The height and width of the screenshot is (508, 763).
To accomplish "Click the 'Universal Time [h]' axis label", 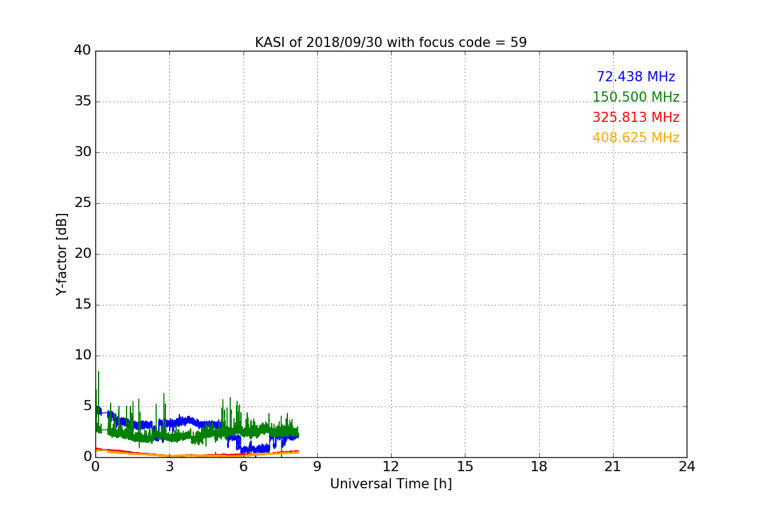I will pyautogui.click(x=391, y=484).
